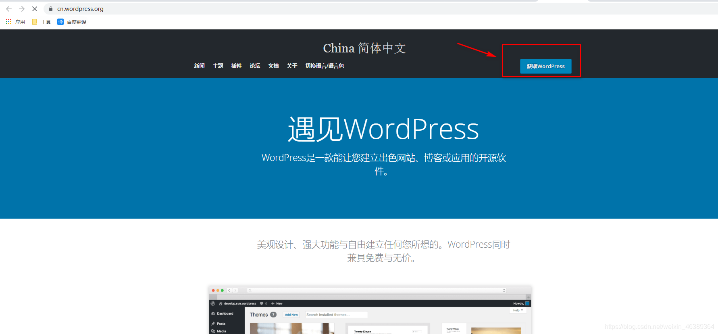Open the 切换语言/语言包 menu item

[325, 66]
